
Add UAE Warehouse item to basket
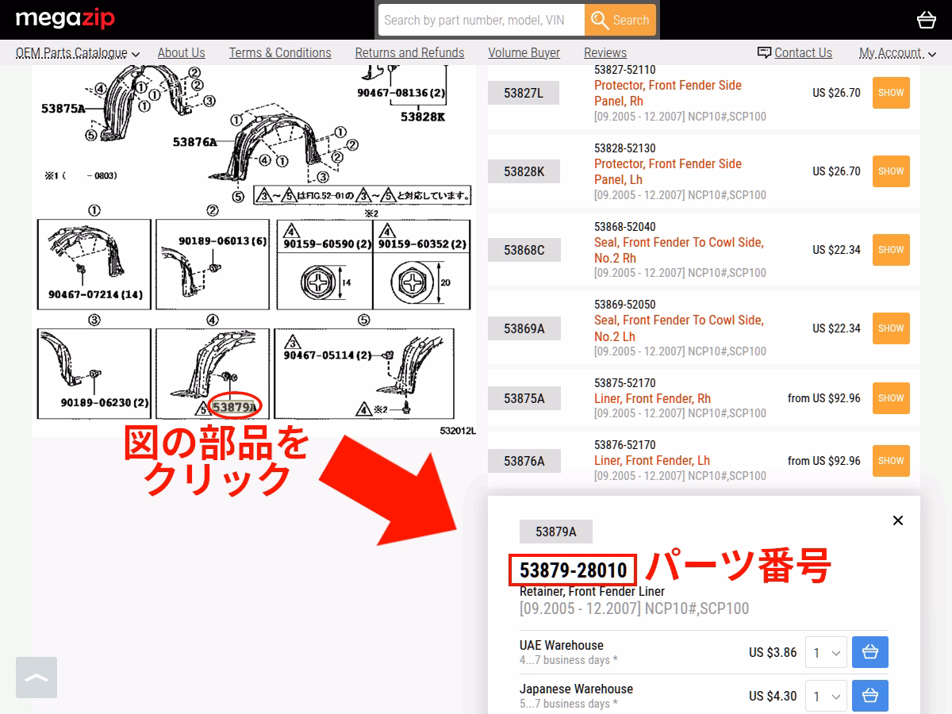click(870, 653)
